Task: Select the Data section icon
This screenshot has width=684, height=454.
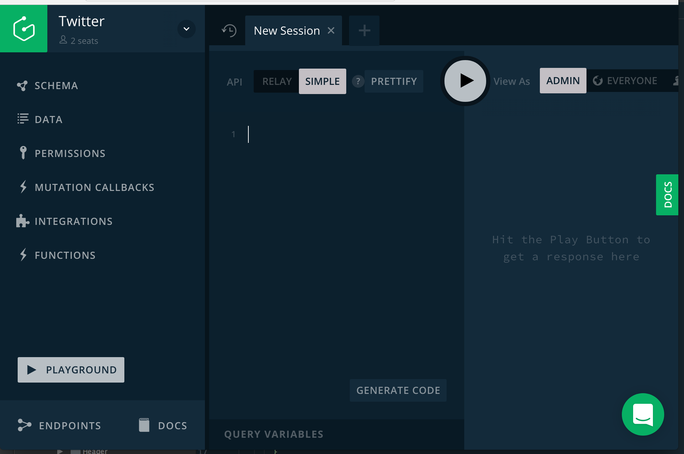Action: 23,119
